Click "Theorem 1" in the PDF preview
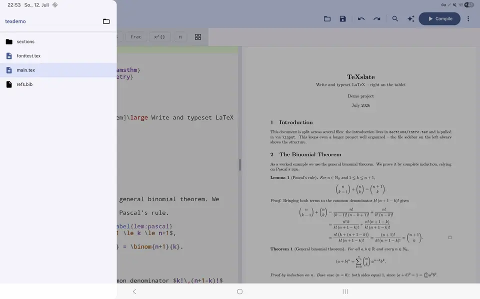The height and width of the screenshot is (299, 480). 281,249
